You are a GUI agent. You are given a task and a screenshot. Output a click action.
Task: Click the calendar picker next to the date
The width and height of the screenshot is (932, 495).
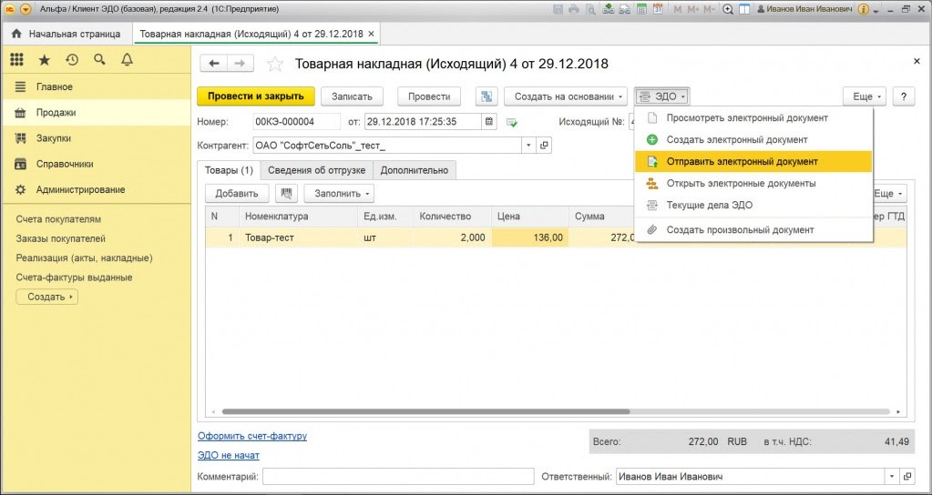pos(489,121)
